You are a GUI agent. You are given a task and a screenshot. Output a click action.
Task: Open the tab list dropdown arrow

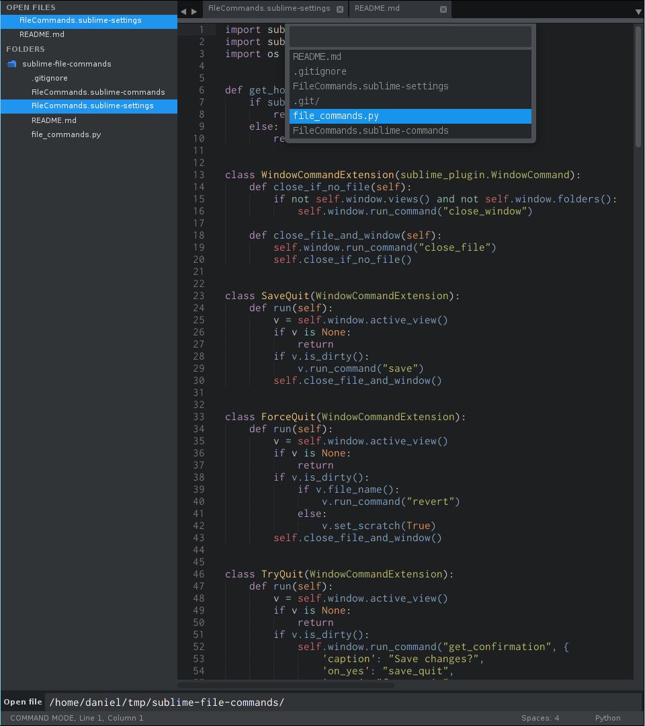(638, 12)
